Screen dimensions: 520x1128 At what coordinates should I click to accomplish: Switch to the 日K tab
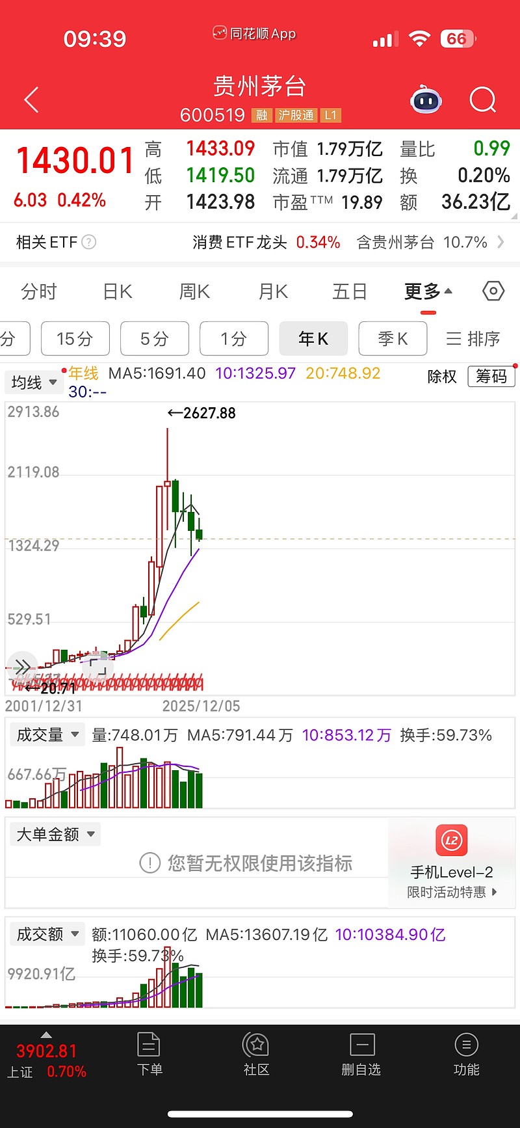click(x=118, y=292)
